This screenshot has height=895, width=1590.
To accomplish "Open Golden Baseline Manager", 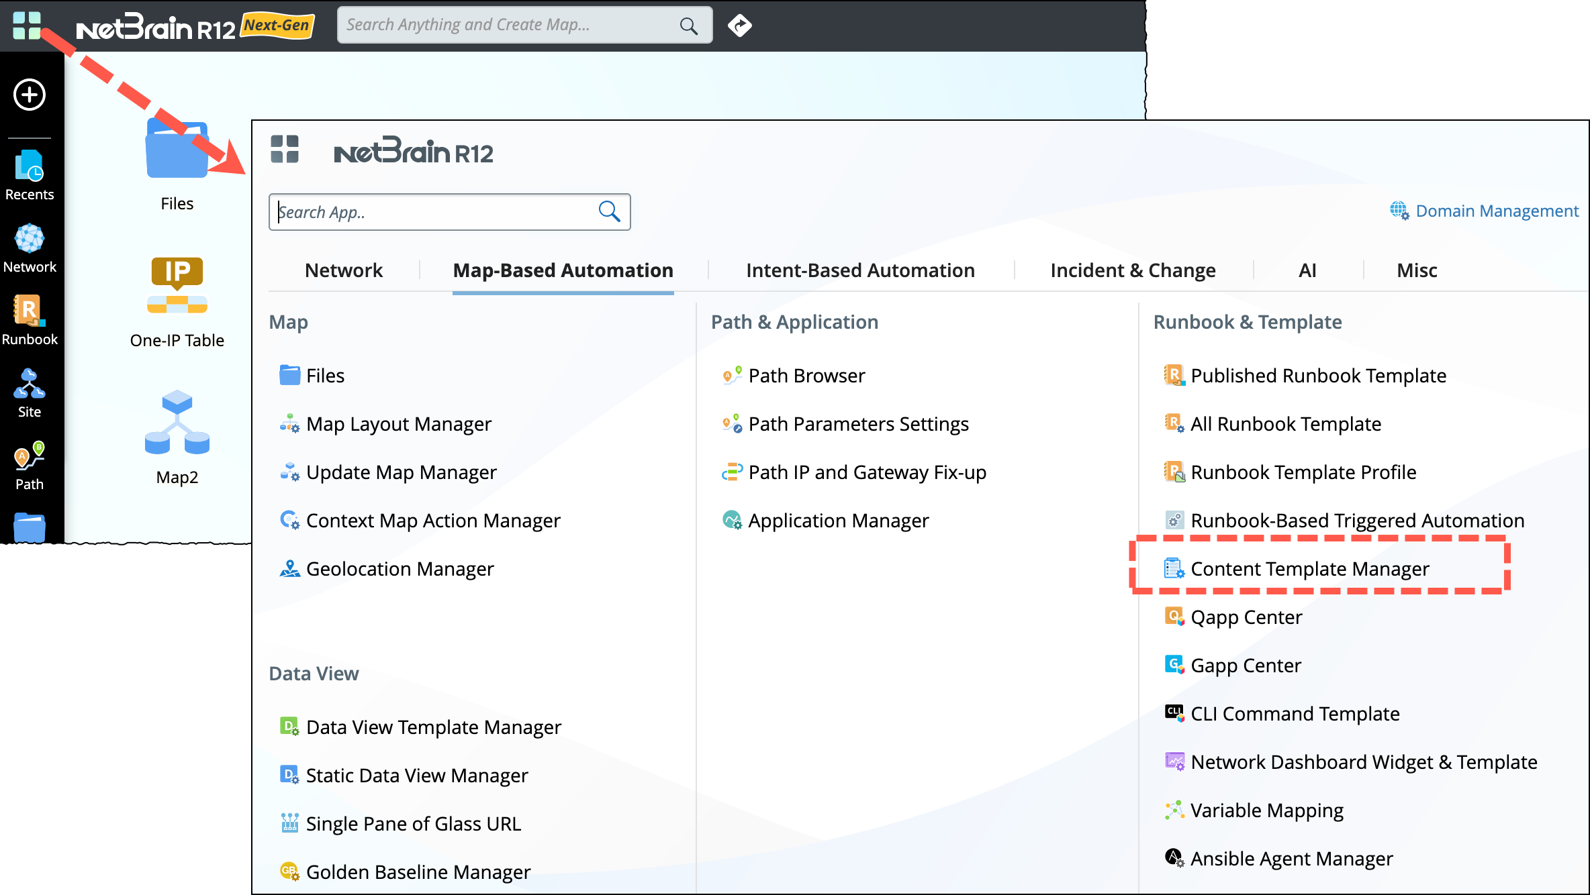I will 418,872.
